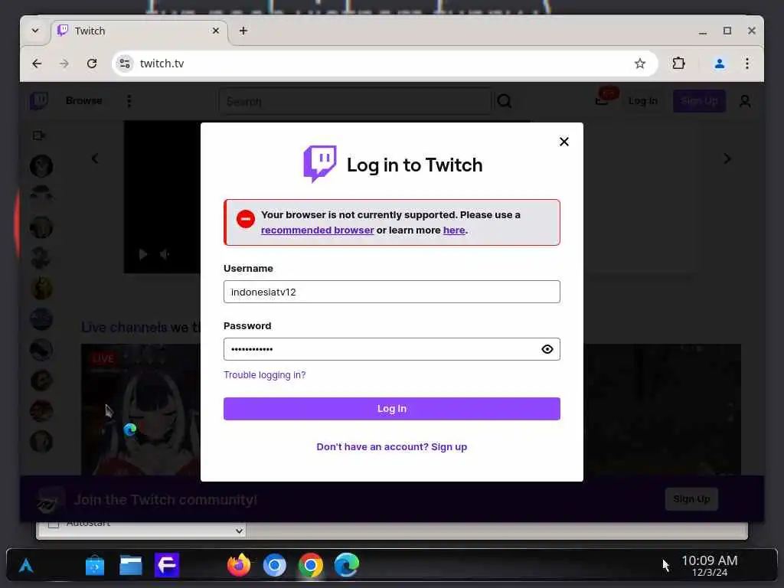Click the search magnifier button
Screen dimensions: 784x588
coord(504,102)
